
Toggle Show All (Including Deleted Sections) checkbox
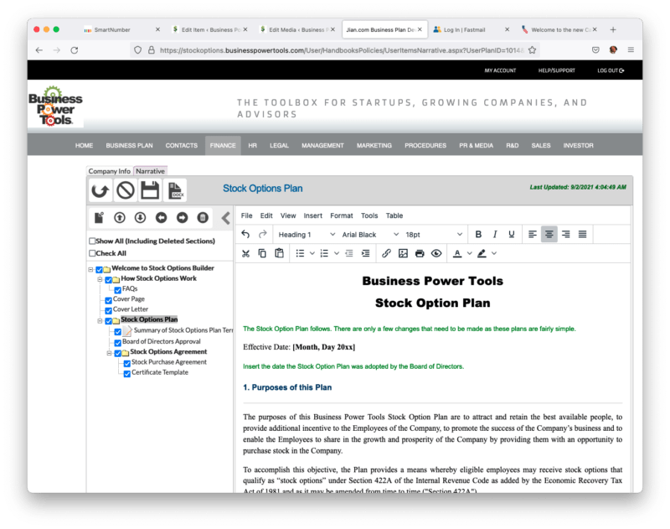(92, 241)
